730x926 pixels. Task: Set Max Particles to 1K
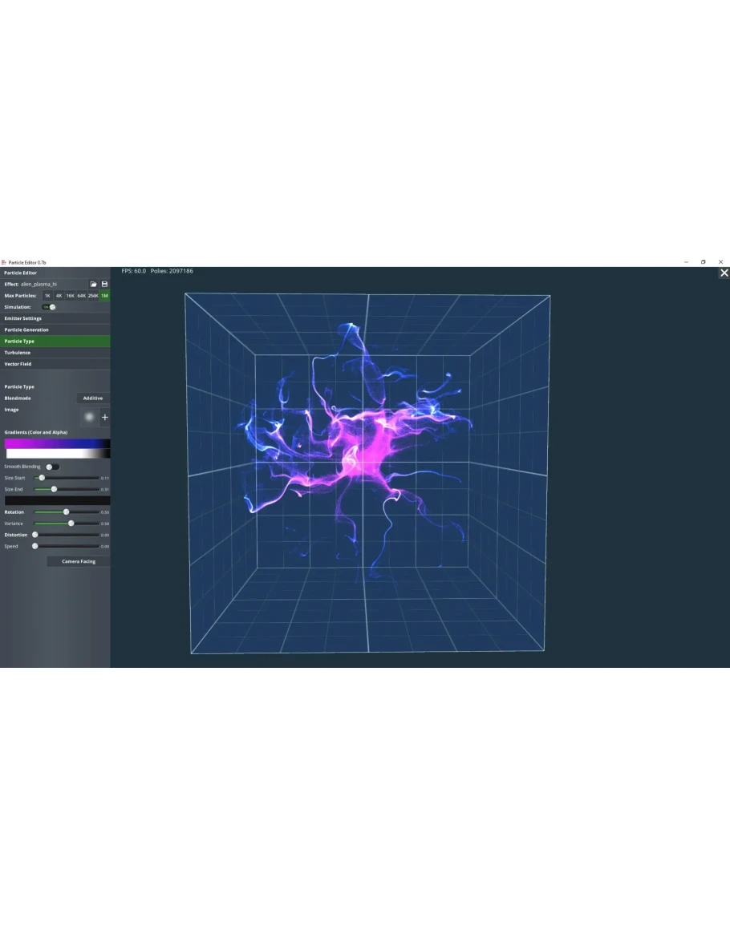point(47,296)
